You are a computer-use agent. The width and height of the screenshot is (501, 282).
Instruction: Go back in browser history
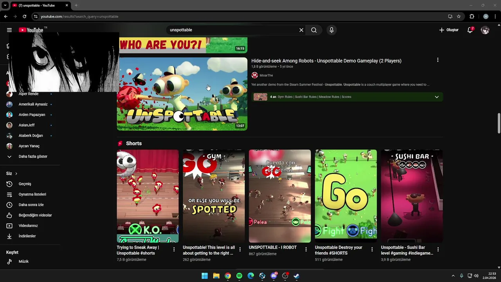point(6,16)
